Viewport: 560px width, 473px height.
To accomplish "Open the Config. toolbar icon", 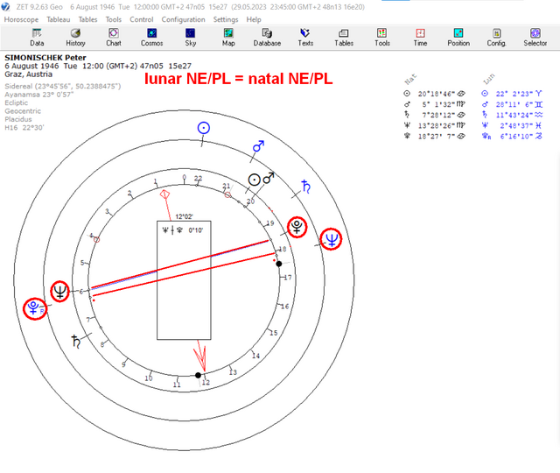I will (x=496, y=37).
